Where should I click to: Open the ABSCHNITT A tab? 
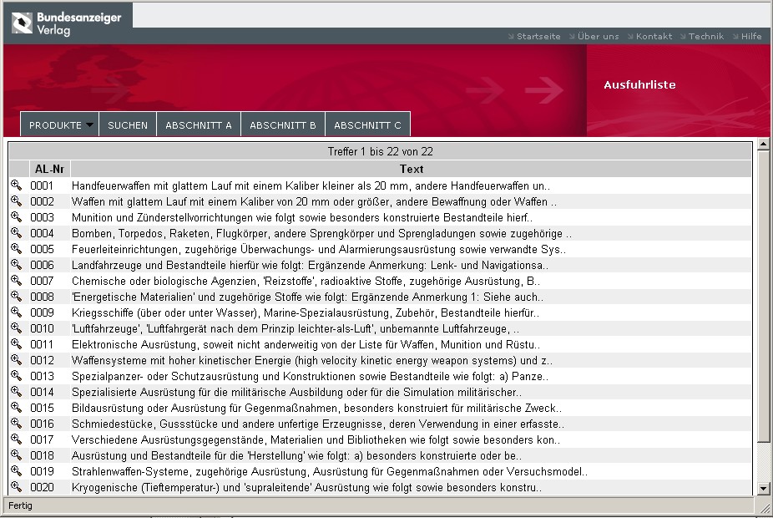click(x=198, y=124)
